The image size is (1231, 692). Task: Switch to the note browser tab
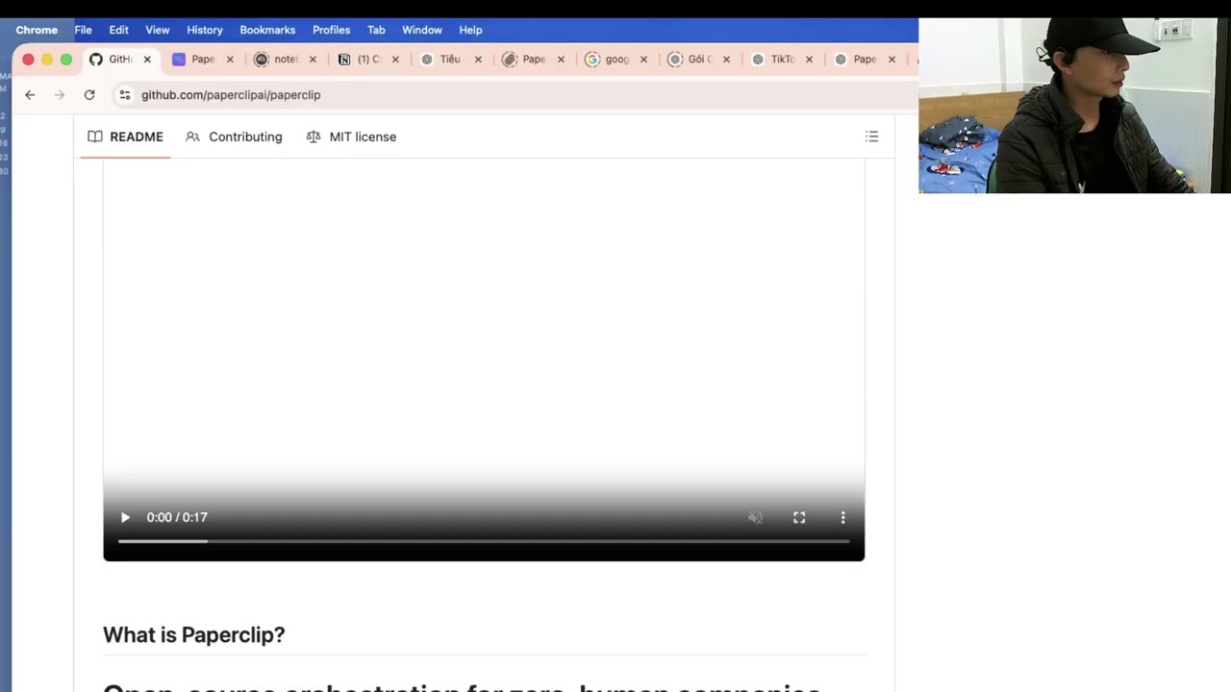[x=285, y=60]
